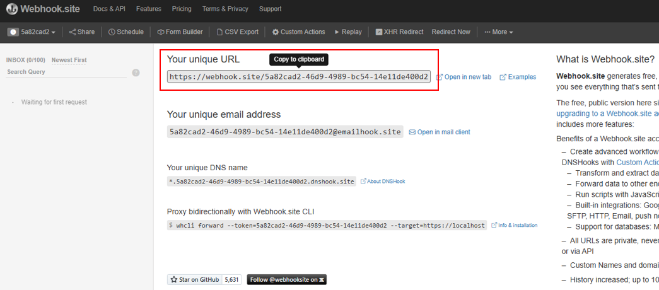The height and width of the screenshot is (290, 659).
Task: Click CSV Export
Action: pyautogui.click(x=238, y=32)
